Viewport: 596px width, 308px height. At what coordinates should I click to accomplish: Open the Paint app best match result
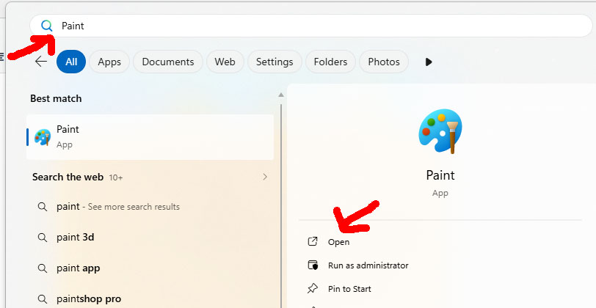coord(150,137)
